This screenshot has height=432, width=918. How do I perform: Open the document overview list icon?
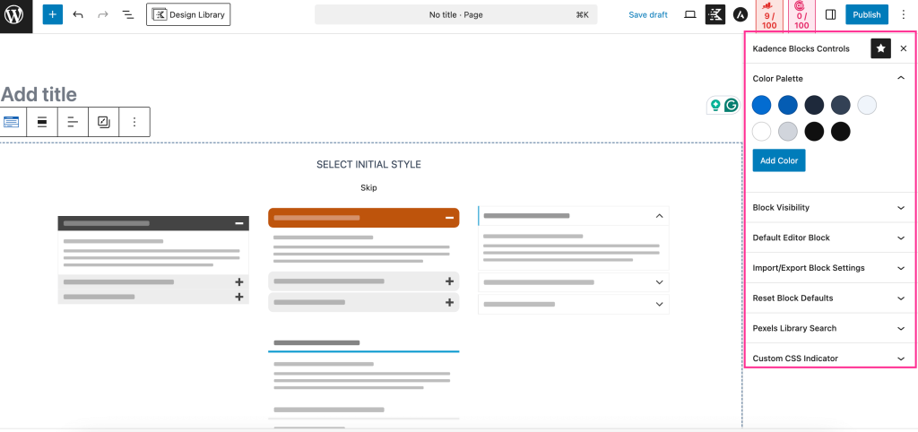click(128, 15)
